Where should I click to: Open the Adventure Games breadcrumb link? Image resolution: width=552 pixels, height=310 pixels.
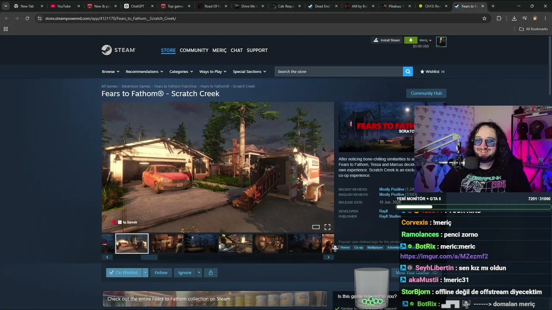[136, 86]
